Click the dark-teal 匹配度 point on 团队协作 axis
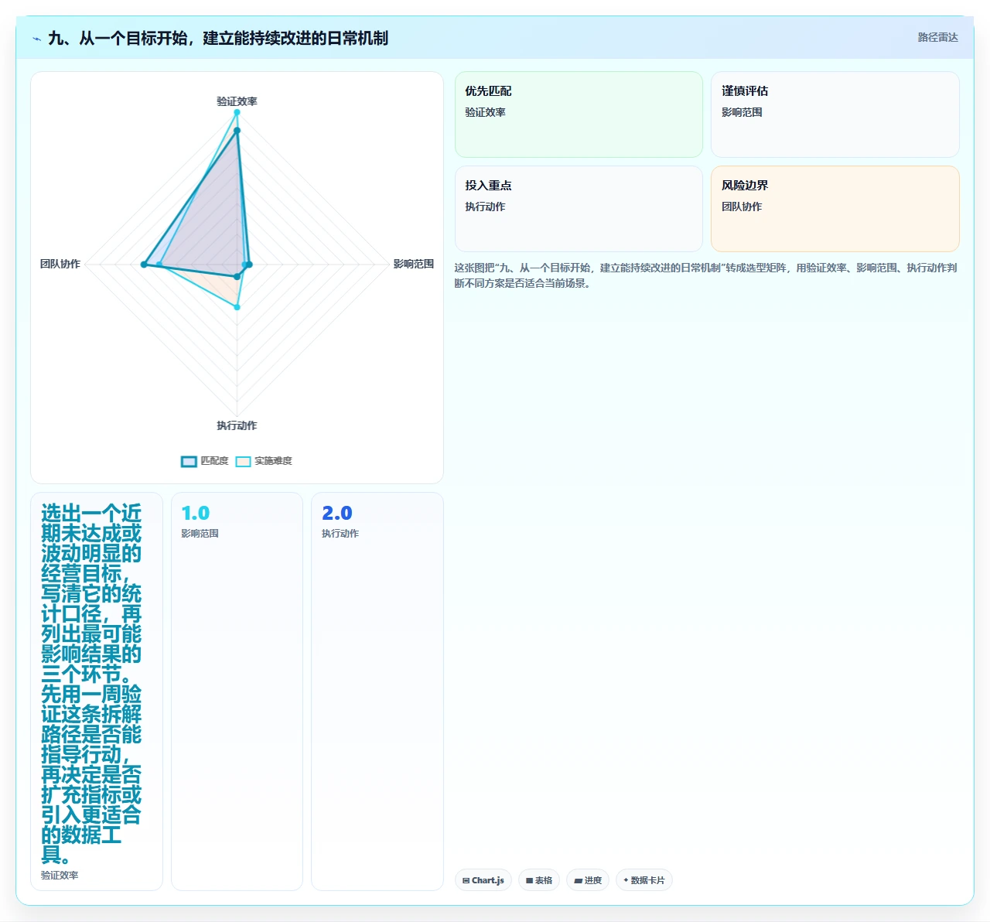The height and width of the screenshot is (922, 990). click(x=144, y=265)
